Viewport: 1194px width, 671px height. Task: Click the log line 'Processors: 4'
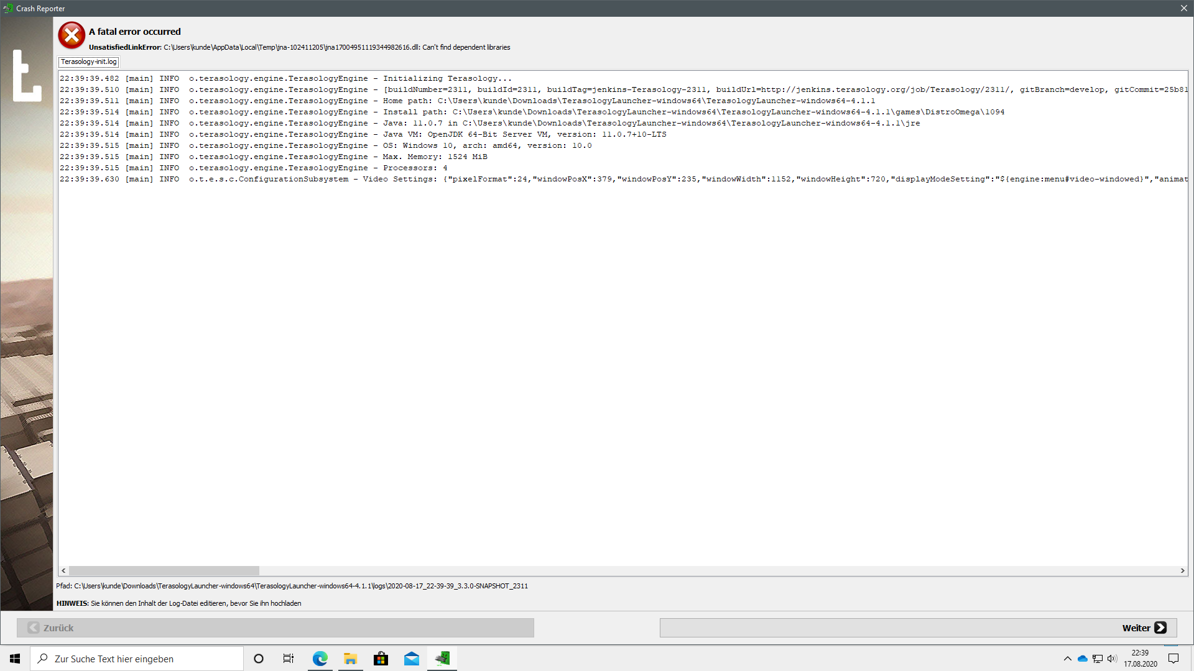(253, 168)
